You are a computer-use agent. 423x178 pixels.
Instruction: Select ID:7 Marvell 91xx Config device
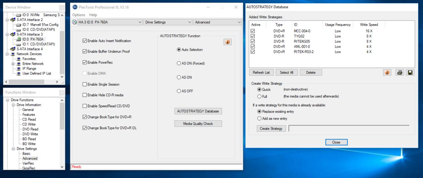tap(40, 25)
